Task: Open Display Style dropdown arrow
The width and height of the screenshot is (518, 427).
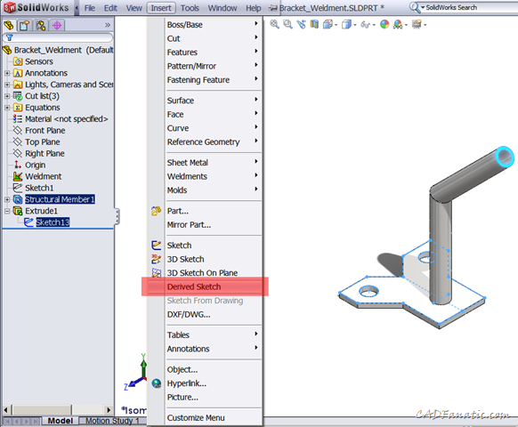Action: tap(355, 25)
